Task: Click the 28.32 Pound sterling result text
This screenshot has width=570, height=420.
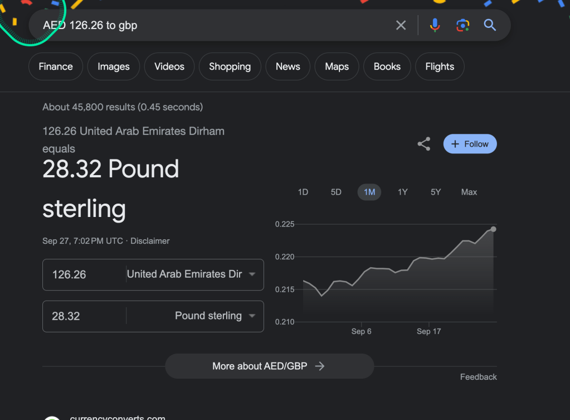Action: [x=111, y=189]
